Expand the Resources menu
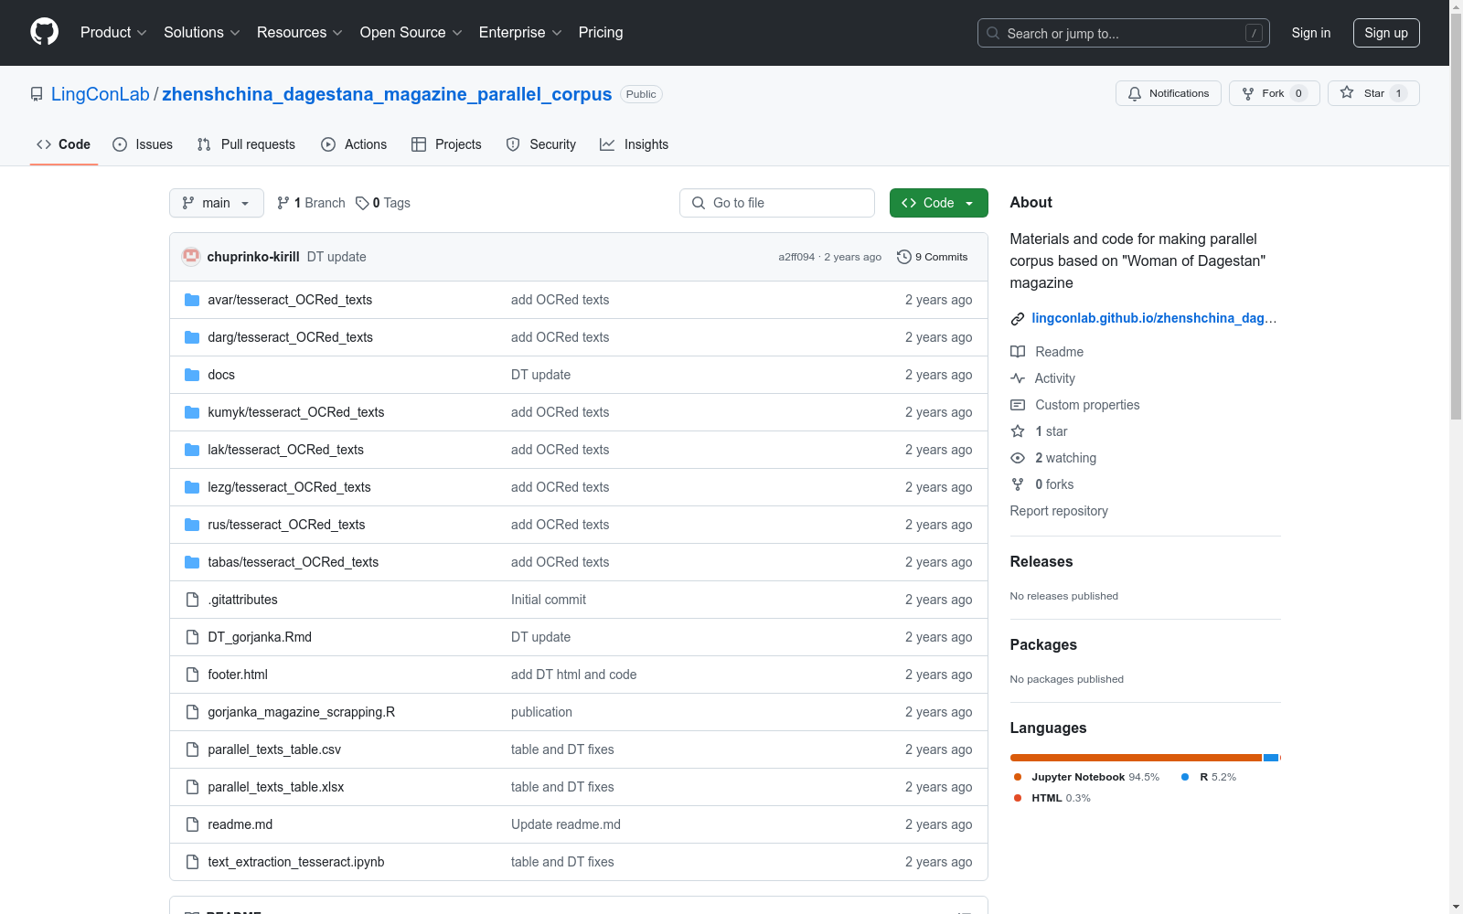This screenshot has width=1463, height=914. pyautogui.click(x=300, y=33)
